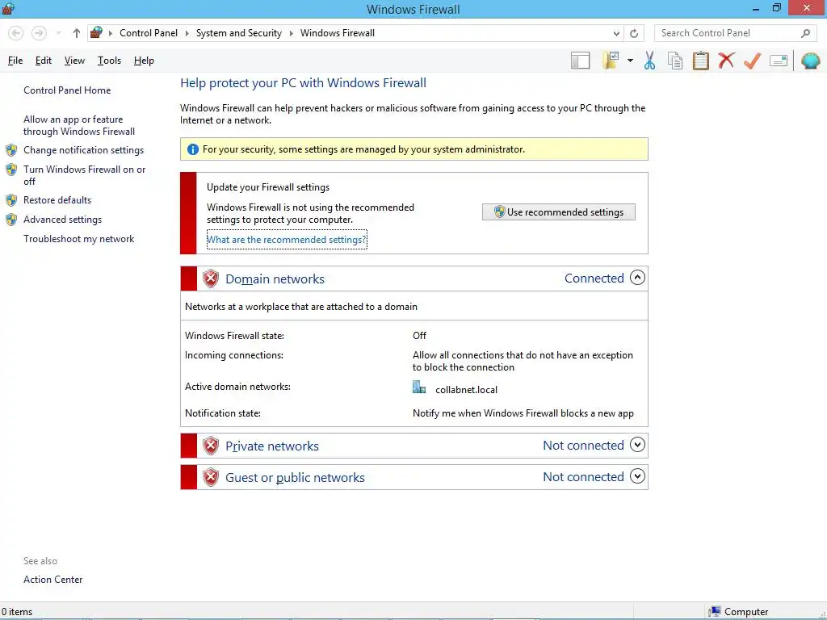Click the collabnet.local text
827x620 pixels.
[x=466, y=390]
